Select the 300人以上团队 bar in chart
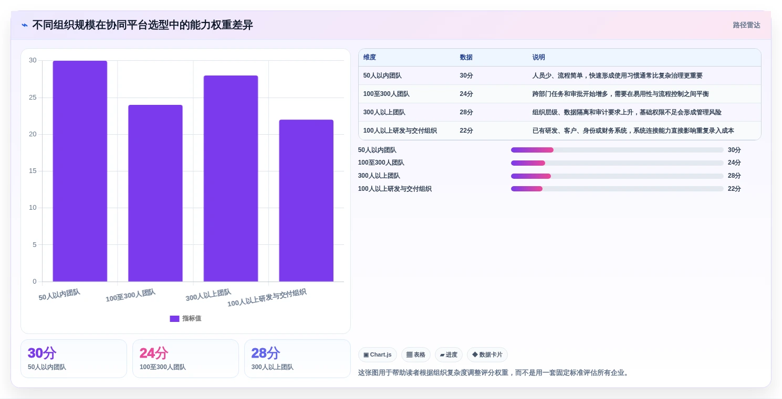Viewport: 782px width, 399px height. 231,179
